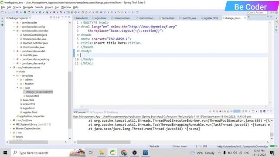Expand Maven Dependencies node
This screenshot has width=279, height=157.
10,129
